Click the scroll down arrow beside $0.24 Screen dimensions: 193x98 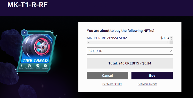click(x=171, y=39)
